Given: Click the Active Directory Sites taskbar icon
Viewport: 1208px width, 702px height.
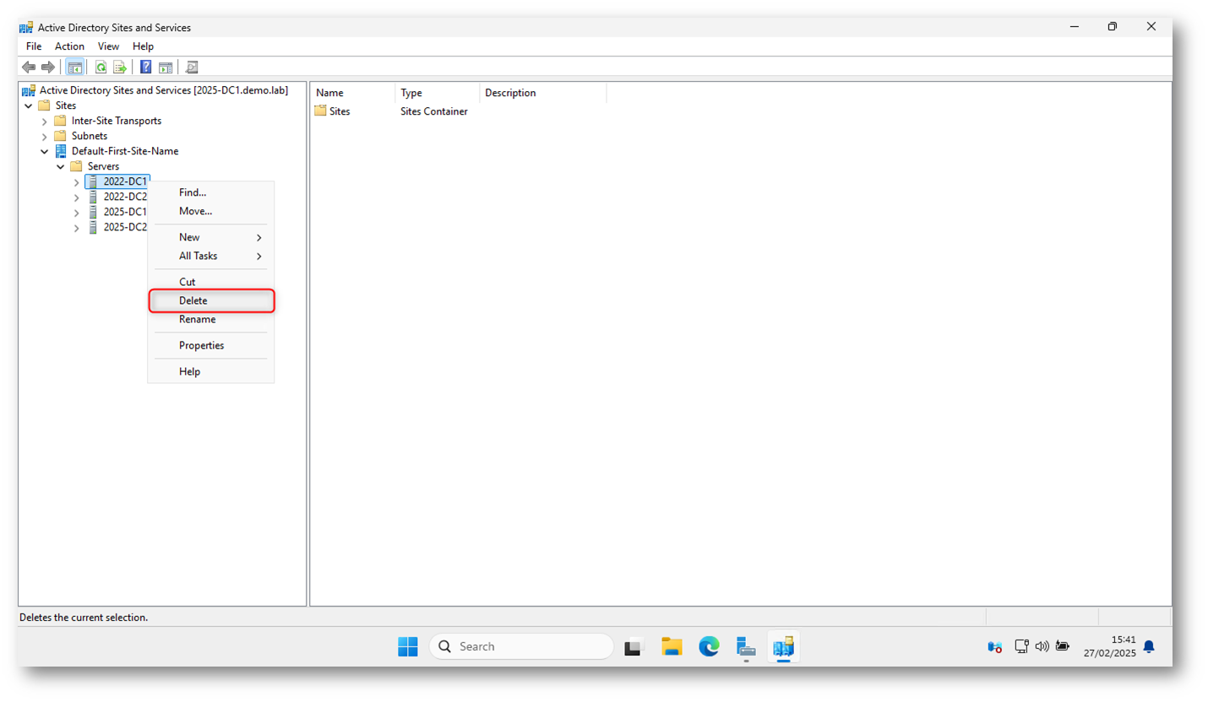Looking at the screenshot, I should (783, 647).
